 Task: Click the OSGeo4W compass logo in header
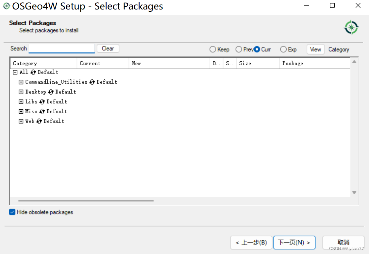351,27
